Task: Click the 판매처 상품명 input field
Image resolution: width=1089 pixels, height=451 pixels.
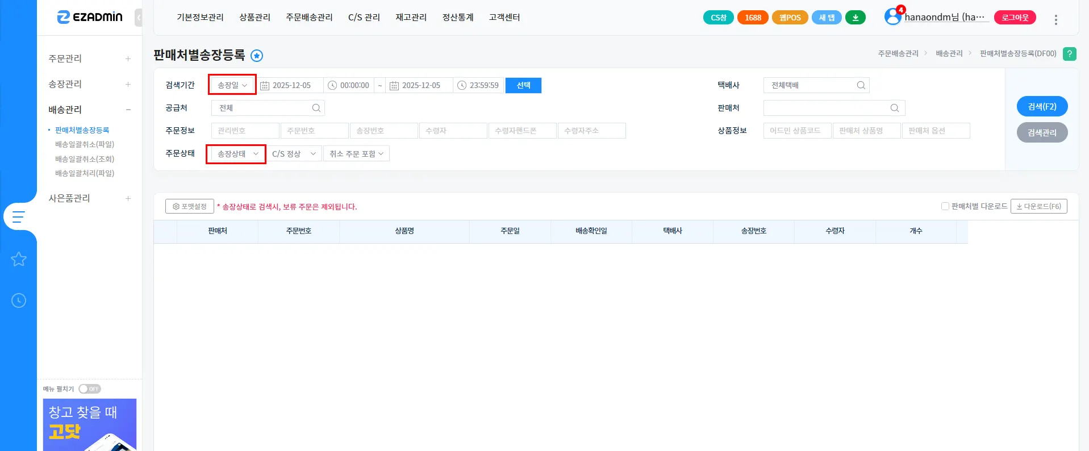Action: pyautogui.click(x=866, y=131)
